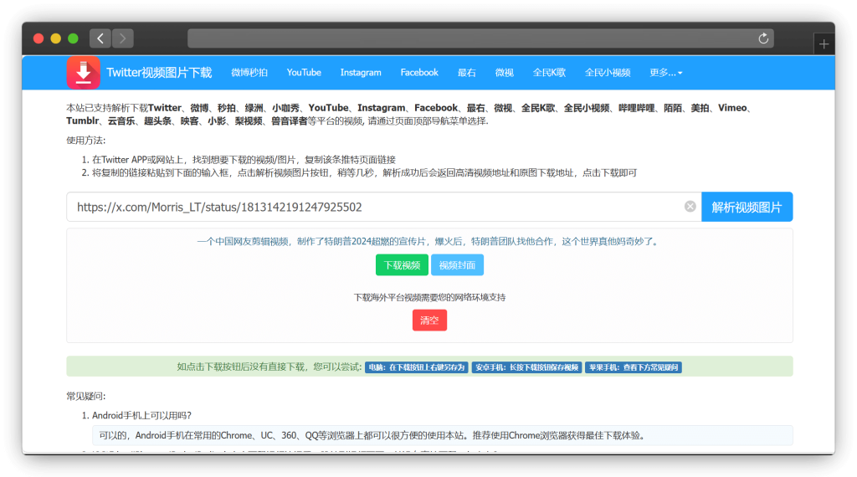The width and height of the screenshot is (857, 477).
Task: Open the Instagram navigation item
Action: [x=361, y=73]
